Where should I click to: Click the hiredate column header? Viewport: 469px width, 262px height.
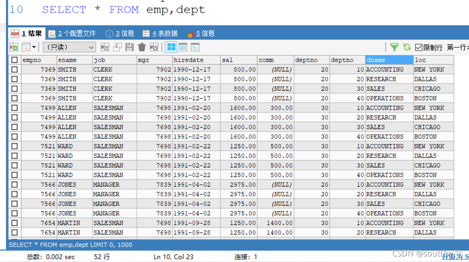[x=197, y=60]
